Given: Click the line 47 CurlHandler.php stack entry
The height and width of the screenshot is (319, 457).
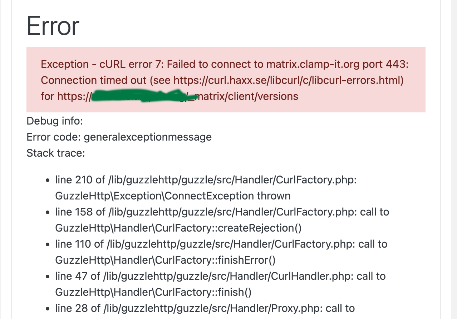Looking at the screenshot, I should (220, 284).
